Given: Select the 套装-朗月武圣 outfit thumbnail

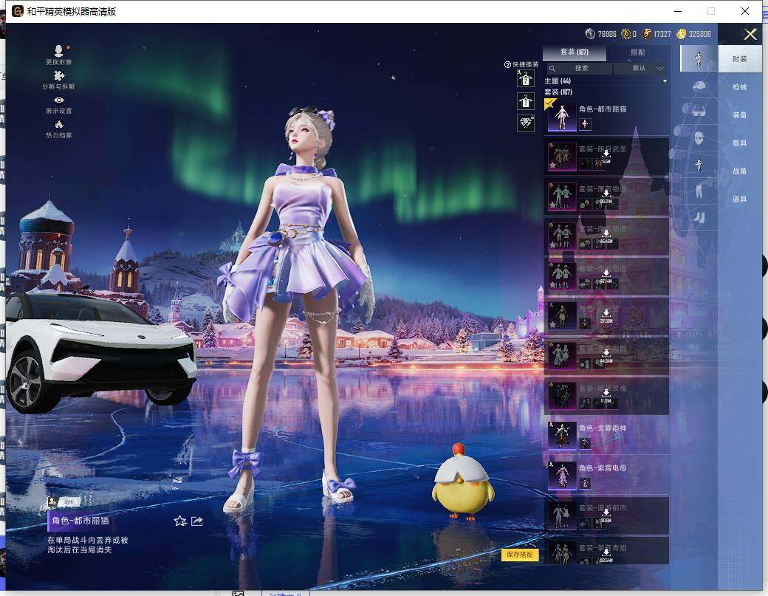Looking at the screenshot, I should pyautogui.click(x=562, y=156).
